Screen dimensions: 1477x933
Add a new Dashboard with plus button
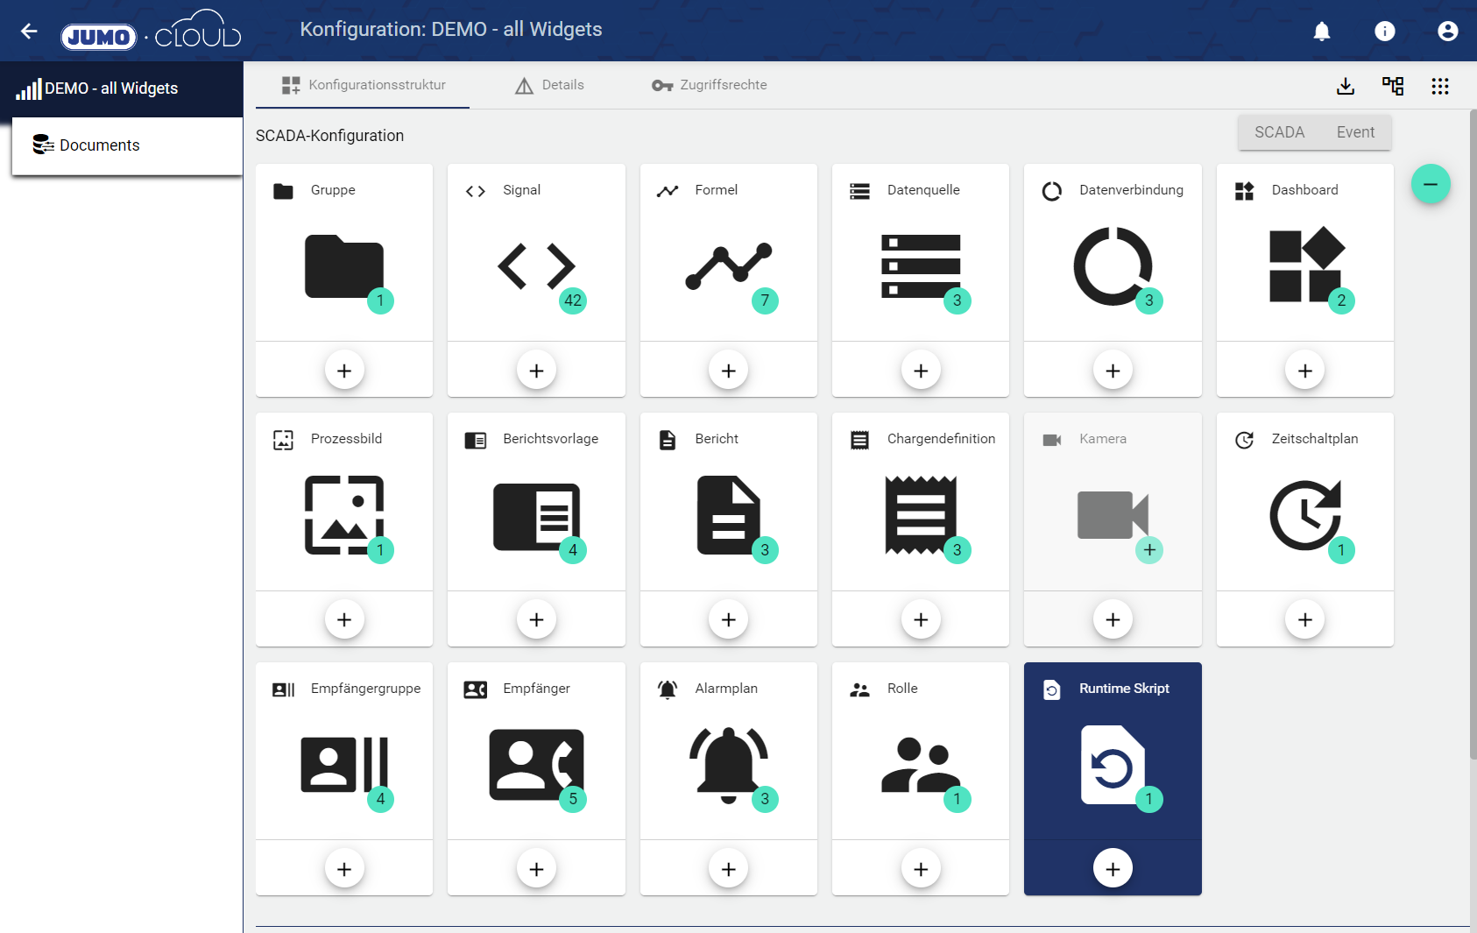coord(1304,371)
